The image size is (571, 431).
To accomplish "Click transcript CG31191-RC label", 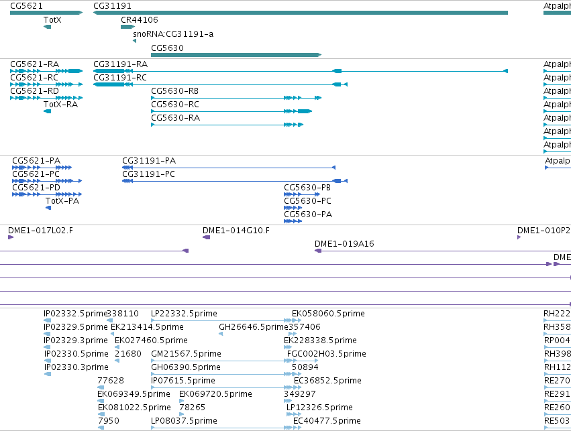I will pyautogui.click(x=120, y=78).
